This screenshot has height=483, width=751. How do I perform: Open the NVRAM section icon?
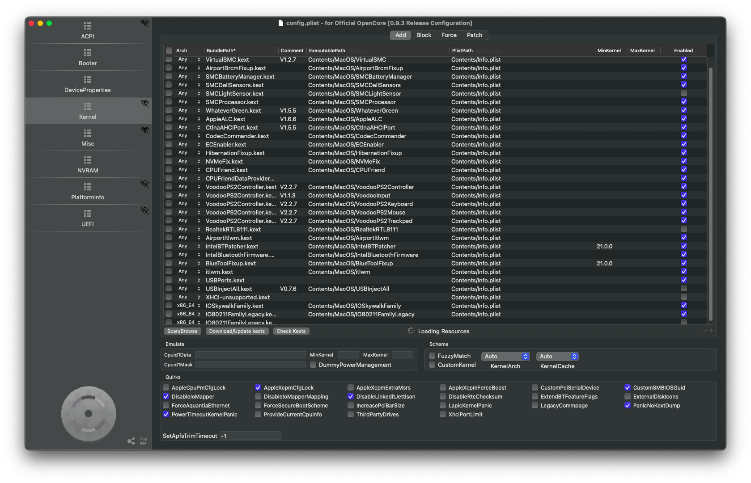(x=88, y=160)
